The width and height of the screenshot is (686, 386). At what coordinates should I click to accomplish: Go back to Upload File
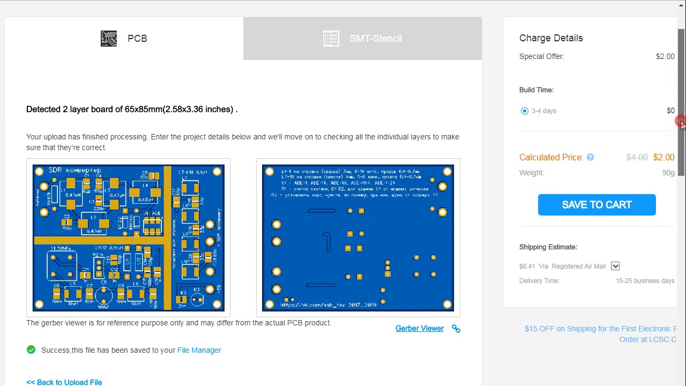pos(64,382)
